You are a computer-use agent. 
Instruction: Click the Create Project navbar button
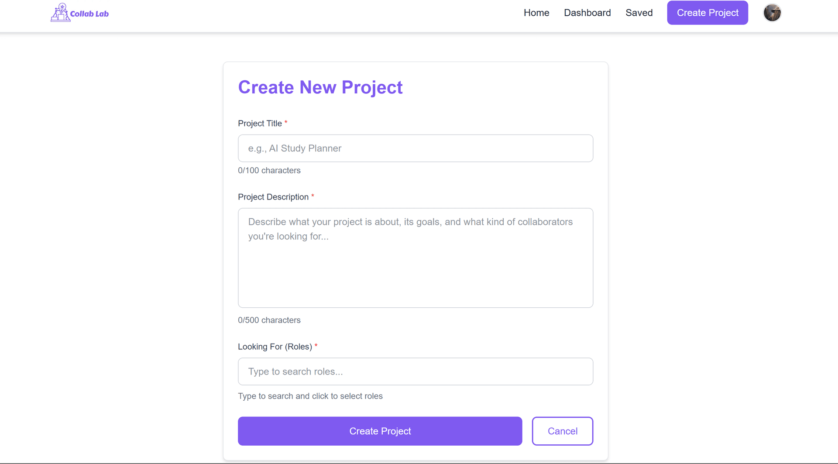[x=707, y=13]
